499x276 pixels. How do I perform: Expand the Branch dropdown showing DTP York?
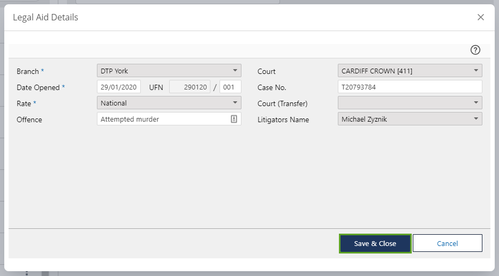[x=169, y=71]
